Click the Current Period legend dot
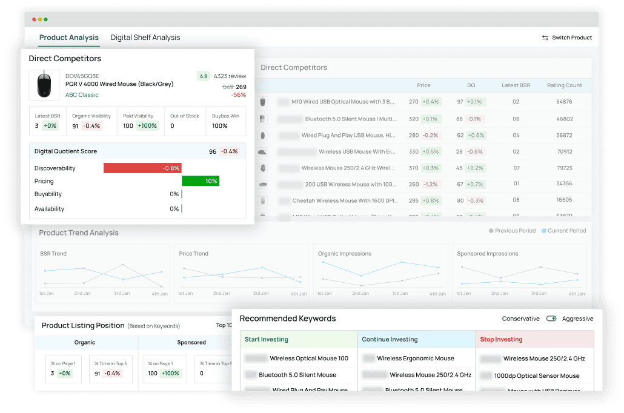624x413 pixels. 544,231
